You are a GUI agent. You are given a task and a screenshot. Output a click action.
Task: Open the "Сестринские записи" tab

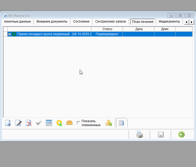tap(110, 21)
